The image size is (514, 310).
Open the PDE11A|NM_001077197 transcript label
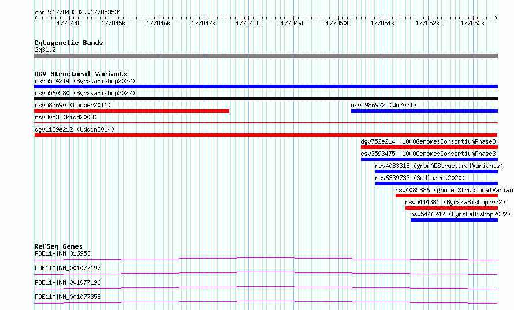click(x=68, y=268)
